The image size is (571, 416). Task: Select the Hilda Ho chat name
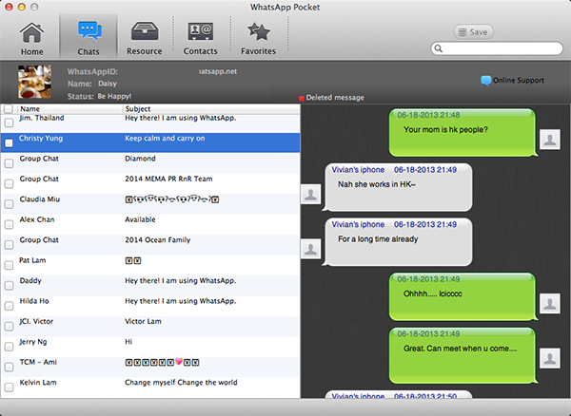point(34,301)
